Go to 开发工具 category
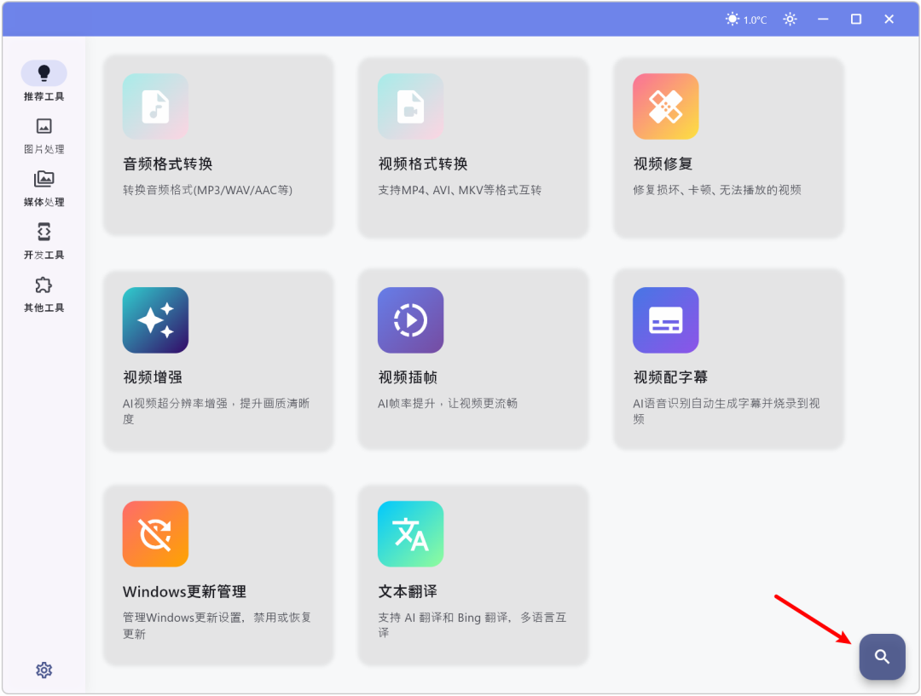Image resolution: width=921 pixels, height=696 pixels. 44,241
